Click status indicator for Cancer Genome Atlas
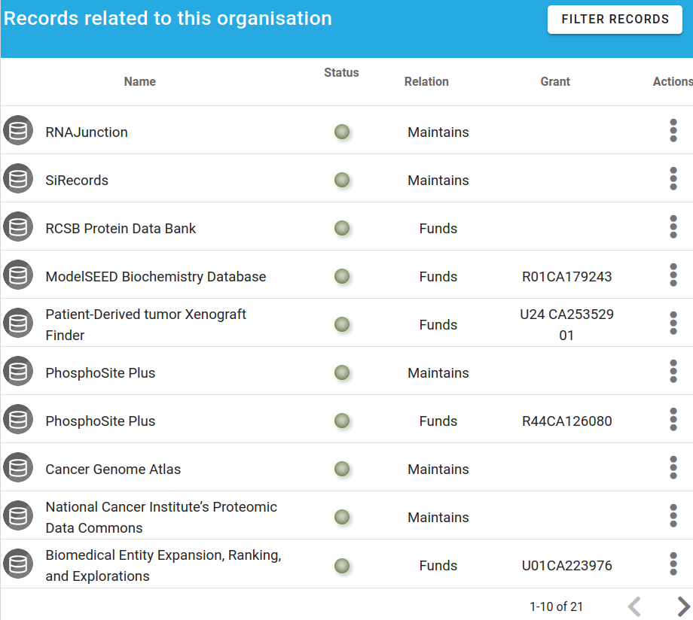 click(342, 469)
